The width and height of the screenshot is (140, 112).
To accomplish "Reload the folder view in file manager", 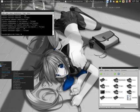I will point(119,74).
